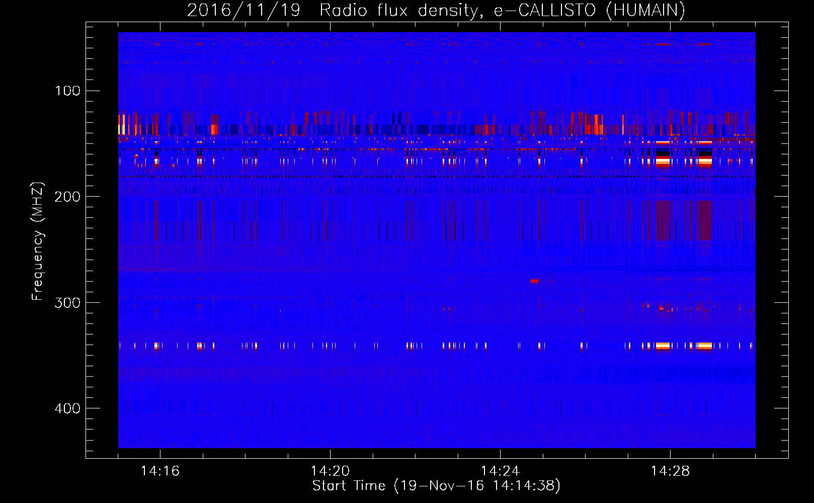
Task: Click the 100 frequency tick label
Action: point(68,91)
